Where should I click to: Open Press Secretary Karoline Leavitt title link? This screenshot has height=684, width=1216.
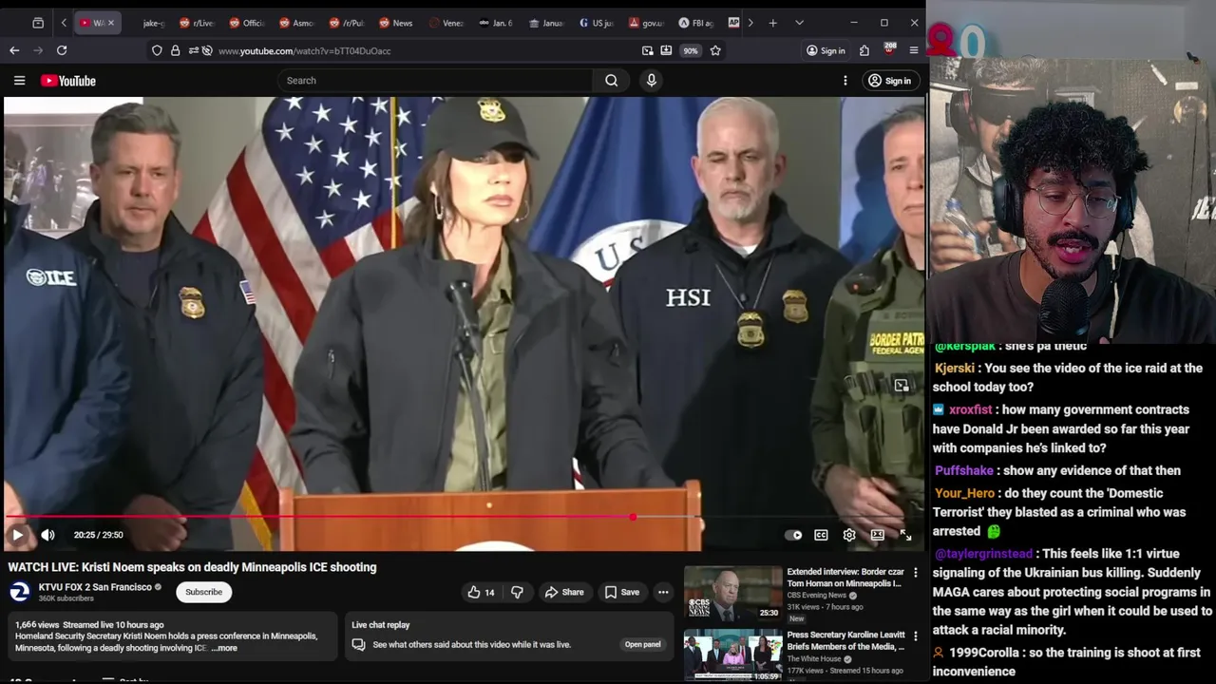pos(845,640)
